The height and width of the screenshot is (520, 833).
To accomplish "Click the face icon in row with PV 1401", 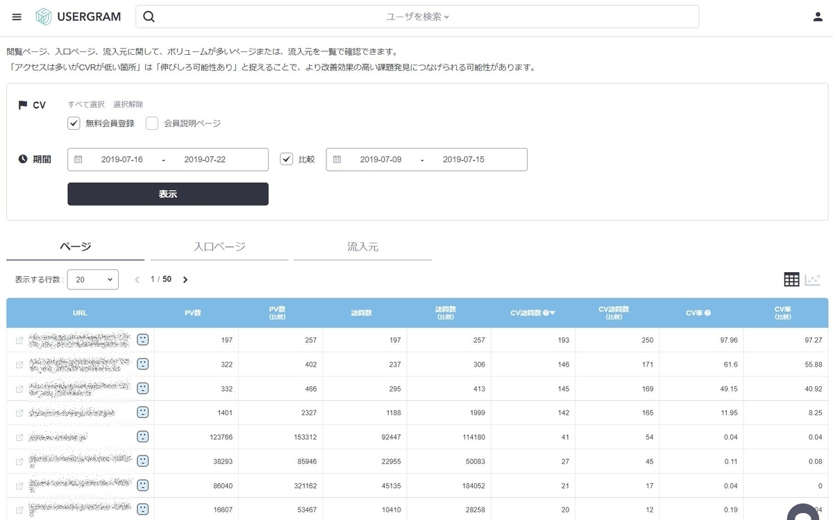I will click(x=142, y=412).
